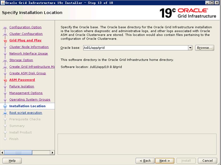The width and height of the screenshot is (221, 165).
Task: Open the Configuration Option step
Action: pyautogui.click(x=25, y=27)
